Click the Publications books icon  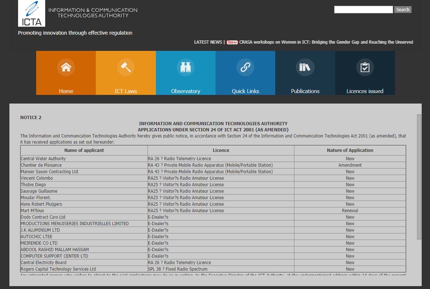305,67
